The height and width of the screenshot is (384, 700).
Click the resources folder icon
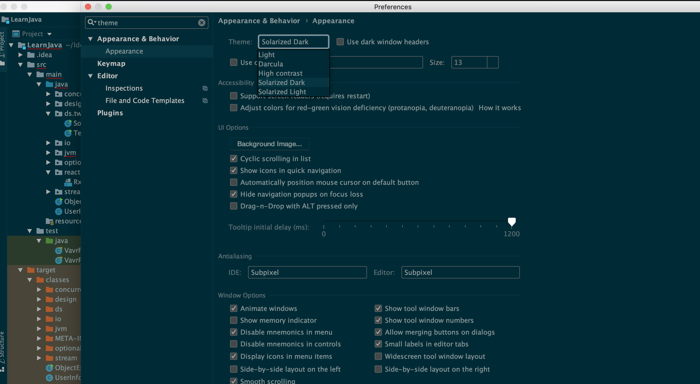tap(49, 221)
